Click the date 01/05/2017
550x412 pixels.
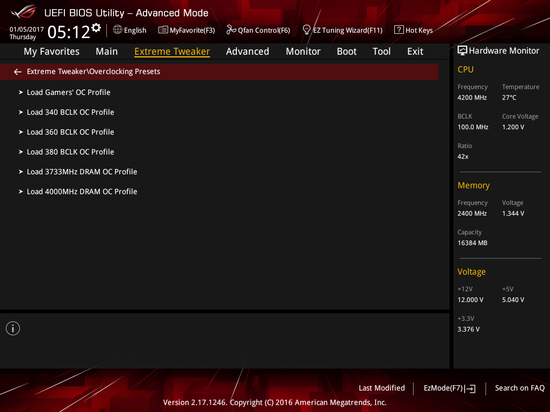(x=27, y=30)
